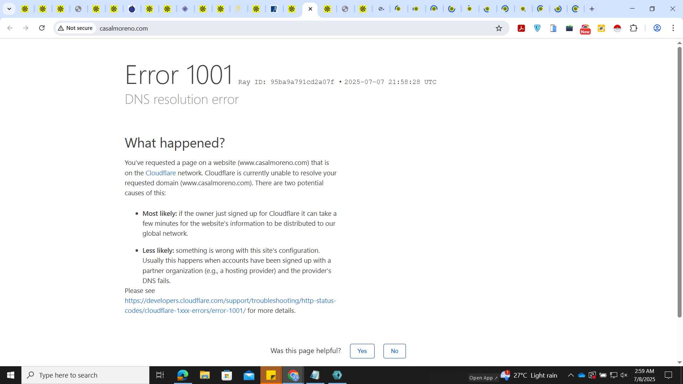The image size is (683, 384).
Task: Switch to the dark blue circle favicon tab
Action: (132, 9)
